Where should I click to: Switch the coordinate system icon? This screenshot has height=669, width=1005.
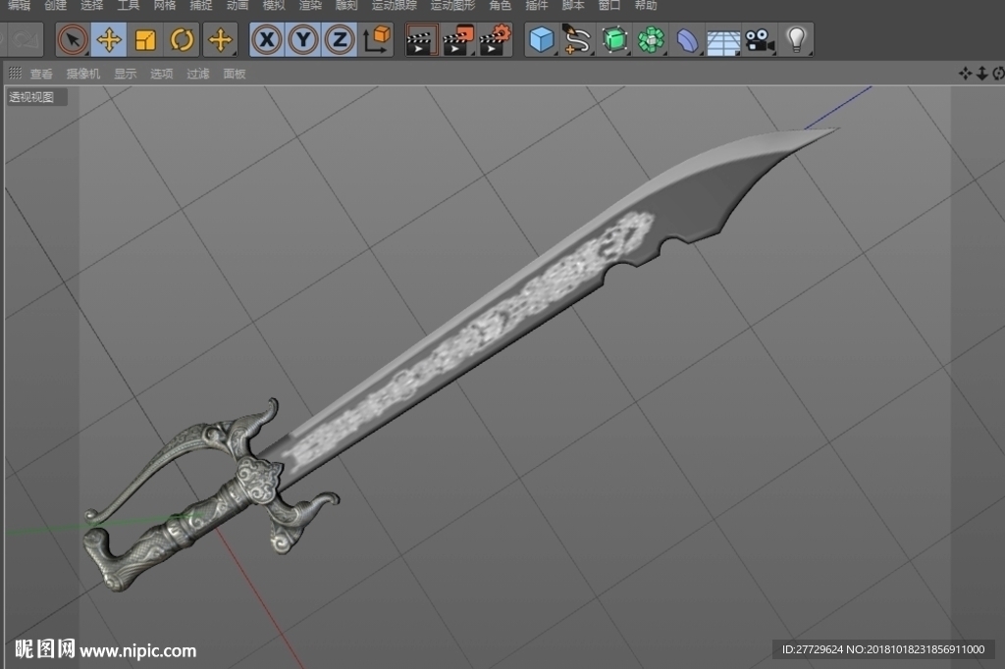click(x=377, y=40)
